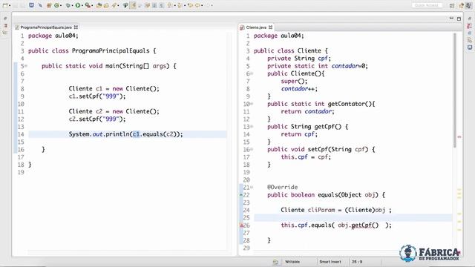The height and width of the screenshot is (267, 475).
Task: Click the override indicator at line 22
Action: (241, 194)
